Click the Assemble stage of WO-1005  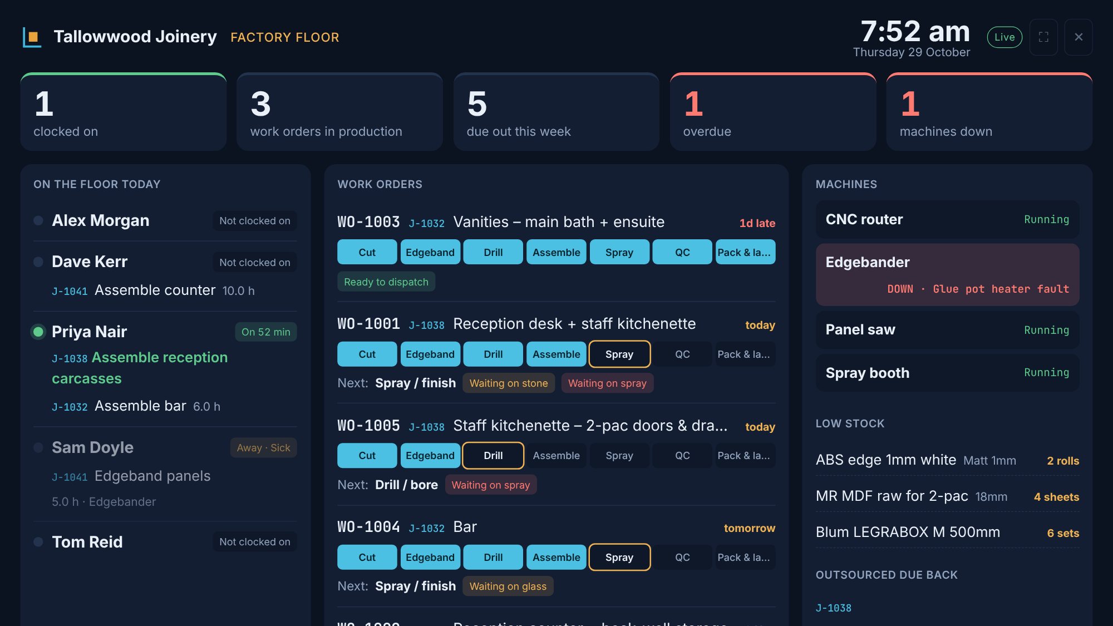coord(556,456)
